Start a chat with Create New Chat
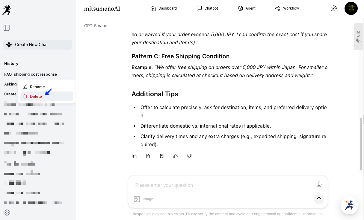The width and height of the screenshot is (364, 220). 37,45
